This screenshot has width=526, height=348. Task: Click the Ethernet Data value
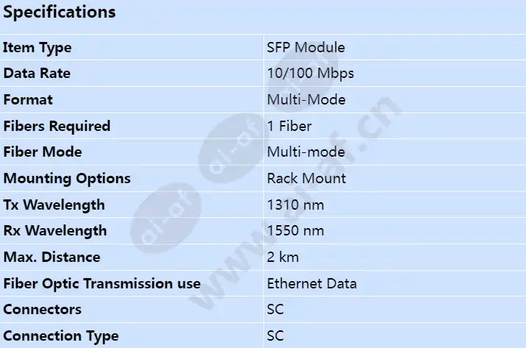click(312, 283)
